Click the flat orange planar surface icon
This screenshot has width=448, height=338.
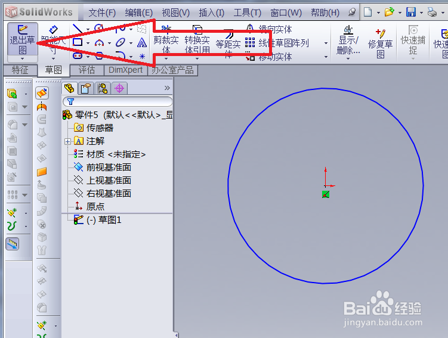pyautogui.click(x=42, y=172)
